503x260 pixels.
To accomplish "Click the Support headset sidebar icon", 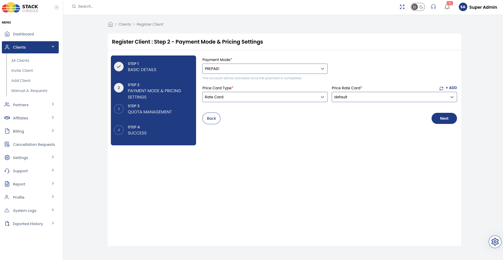I will click(x=7, y=171).
